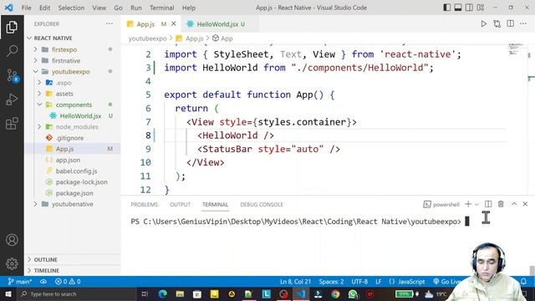
Task: Switch to the PROBLEMS panel tab
Action: click(145, 204)
